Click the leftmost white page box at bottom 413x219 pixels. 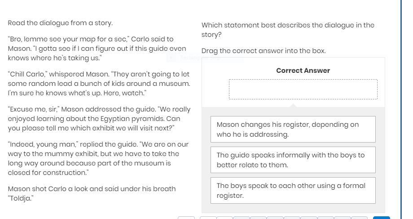coord(186,218)
